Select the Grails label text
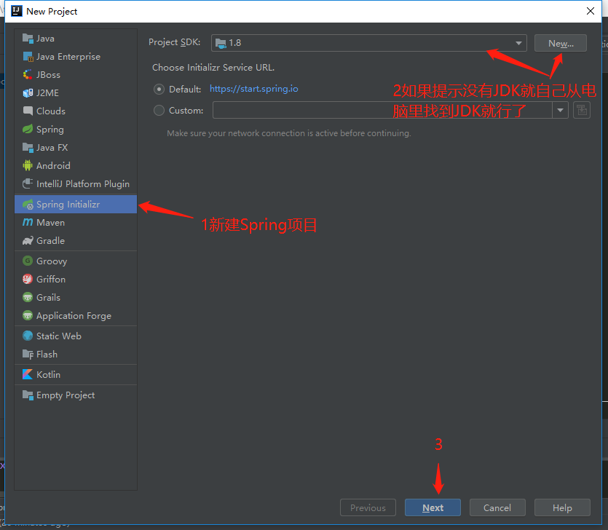 [49, 297]
